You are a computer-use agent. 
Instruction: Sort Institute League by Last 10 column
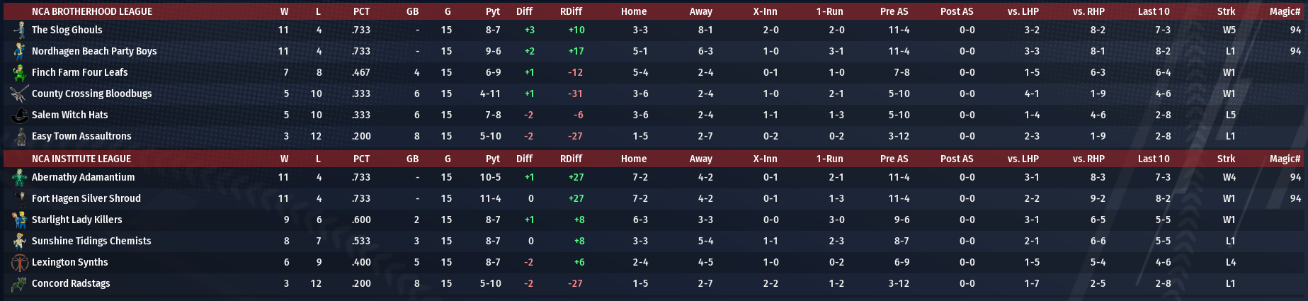(1154, 159)
